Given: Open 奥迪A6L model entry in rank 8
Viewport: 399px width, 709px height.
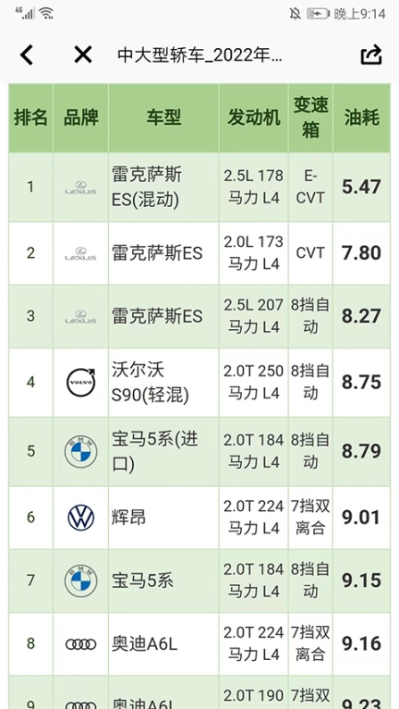Looking at the screenshot, I should tap(145, 644).
